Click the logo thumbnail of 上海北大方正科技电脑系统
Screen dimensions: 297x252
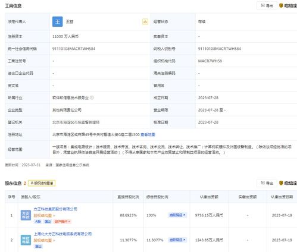[26, 240]
